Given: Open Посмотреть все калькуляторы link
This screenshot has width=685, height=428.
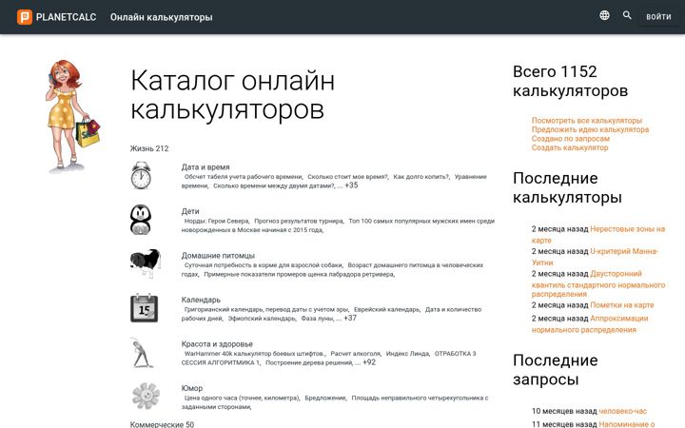Looking at the screenshot, I should coord(587,120).
